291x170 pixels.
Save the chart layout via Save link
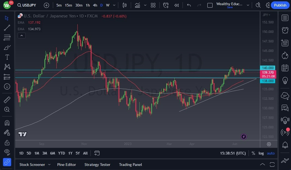(x=230, y=7)
